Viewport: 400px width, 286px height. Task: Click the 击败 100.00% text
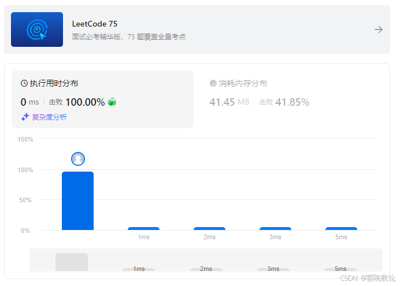(77, 102)
